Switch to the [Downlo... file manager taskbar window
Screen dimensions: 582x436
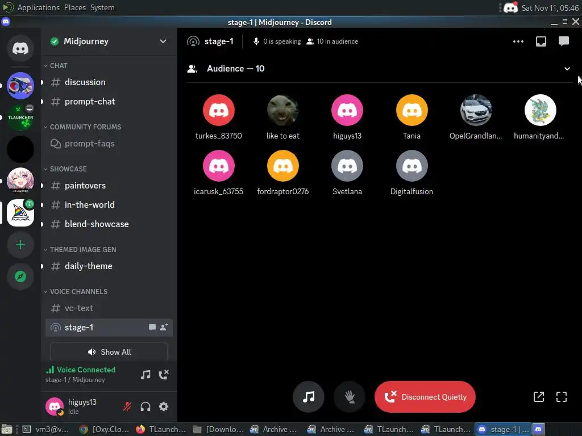point(219,429)
